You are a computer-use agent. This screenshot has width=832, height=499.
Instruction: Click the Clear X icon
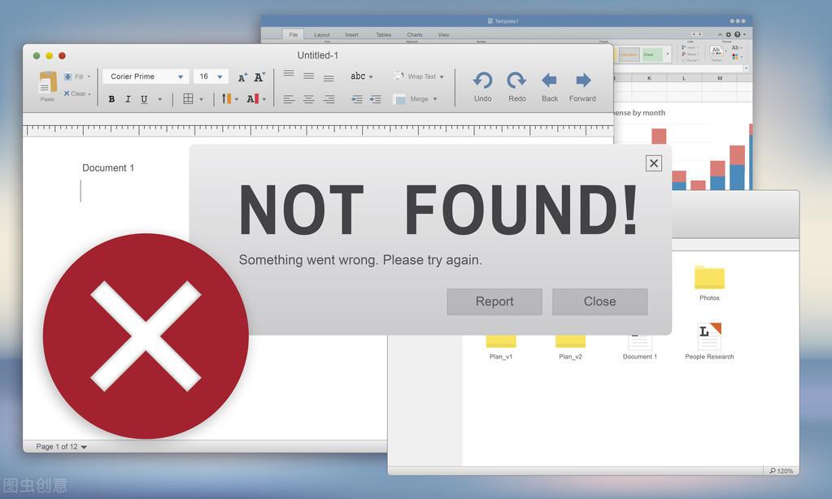[67, 93]
